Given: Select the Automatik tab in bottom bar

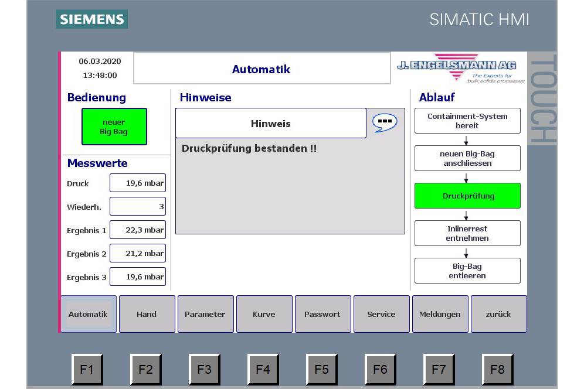Looking at the screenshot, I should pos(88,314).
